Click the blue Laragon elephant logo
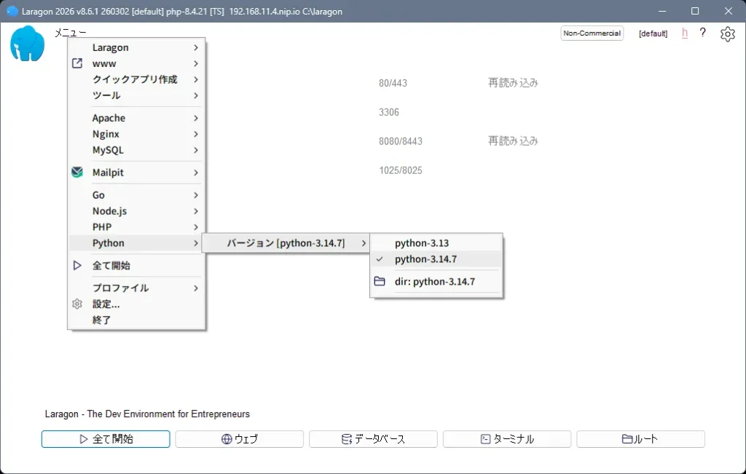The width and height of the screenshot is (746, 474). coord(27,44)
